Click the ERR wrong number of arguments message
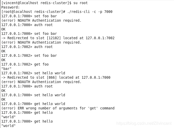174x128 pixels. (58, 108)
